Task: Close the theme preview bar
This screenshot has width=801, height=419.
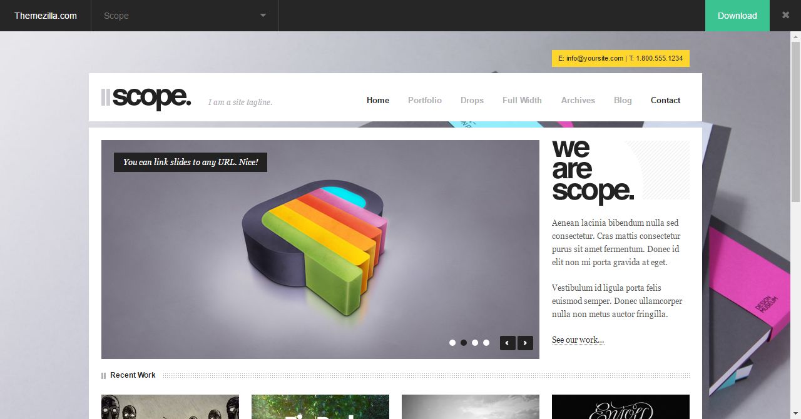Action: [x=785, y=15]
